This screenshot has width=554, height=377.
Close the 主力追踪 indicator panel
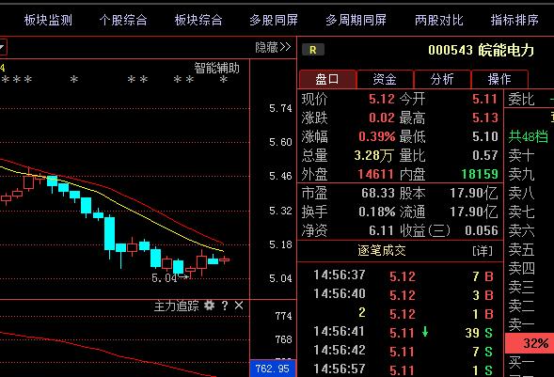pyautogui.click(x=239, y=306)
